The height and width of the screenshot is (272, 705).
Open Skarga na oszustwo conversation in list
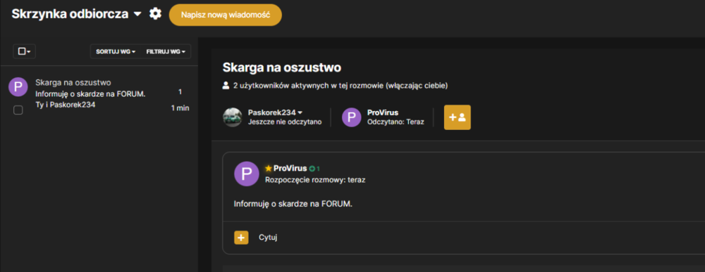click(x=73, y=82)
